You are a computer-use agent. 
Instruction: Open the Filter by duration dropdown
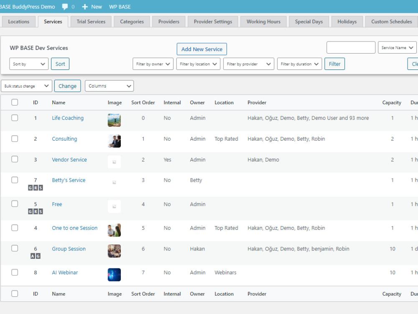click(x=300, y=64)
